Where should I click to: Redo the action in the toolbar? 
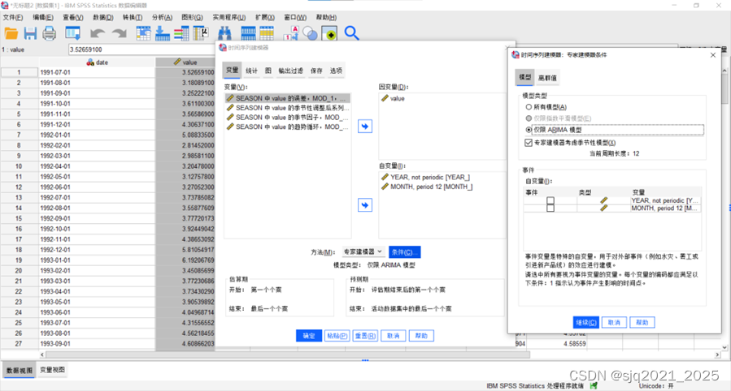[x=120, y=33]
